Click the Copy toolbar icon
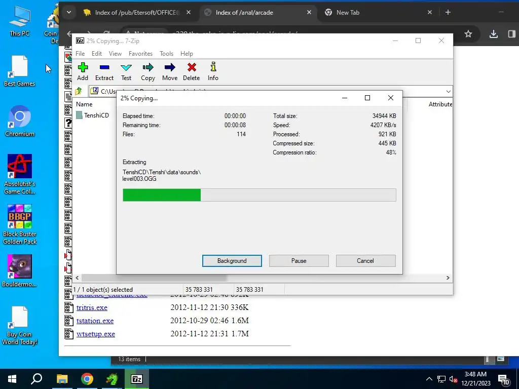Screen dimensions: 519x389 [148, 71]
